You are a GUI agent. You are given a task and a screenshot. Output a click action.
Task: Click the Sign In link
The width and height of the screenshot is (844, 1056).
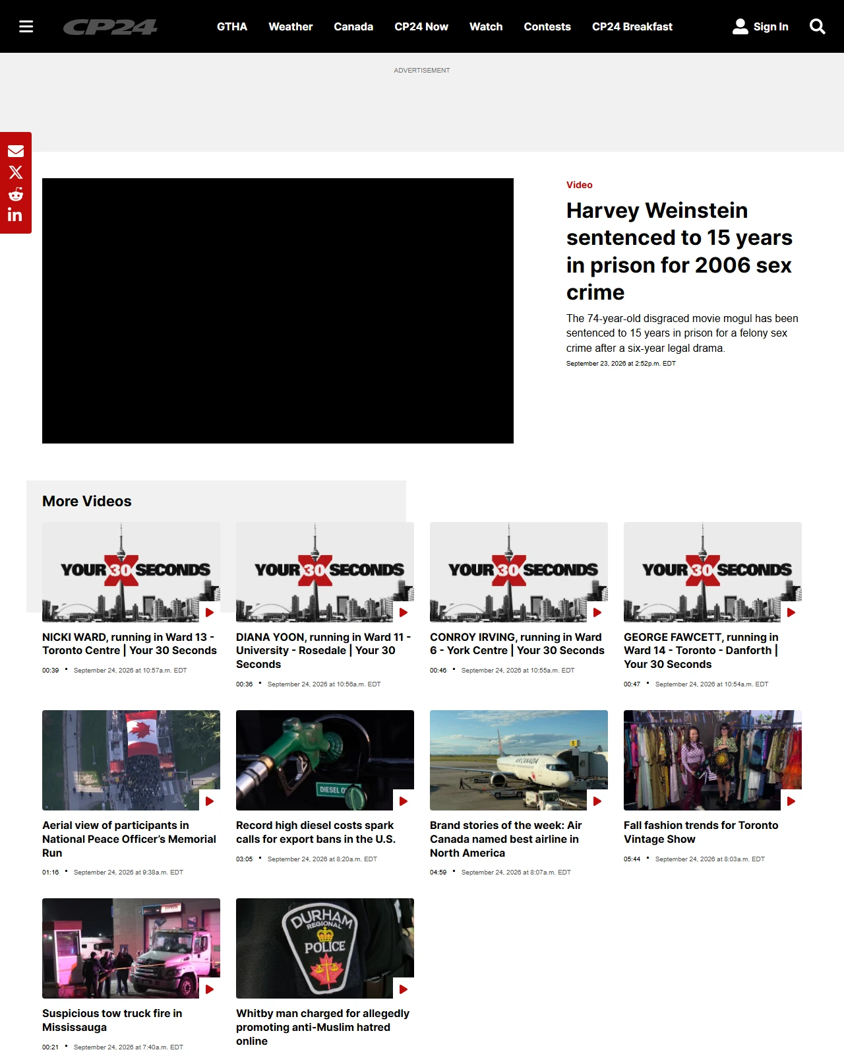(771, 26)
